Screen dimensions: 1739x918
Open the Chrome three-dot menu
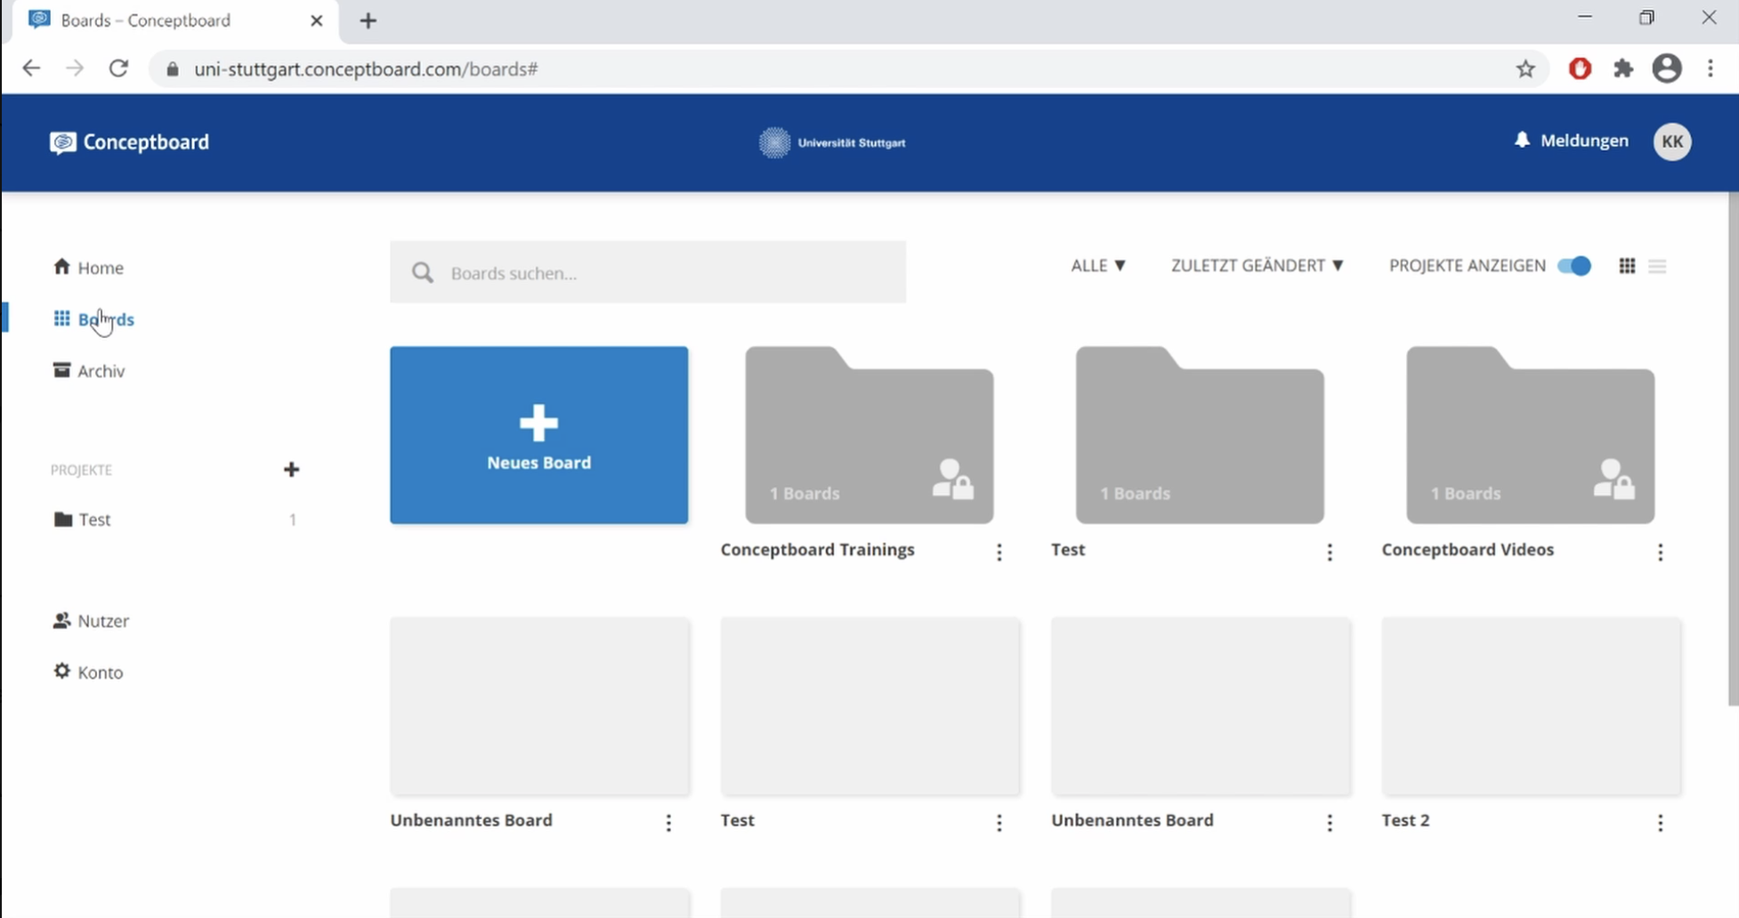click(x=1711, y=68)
